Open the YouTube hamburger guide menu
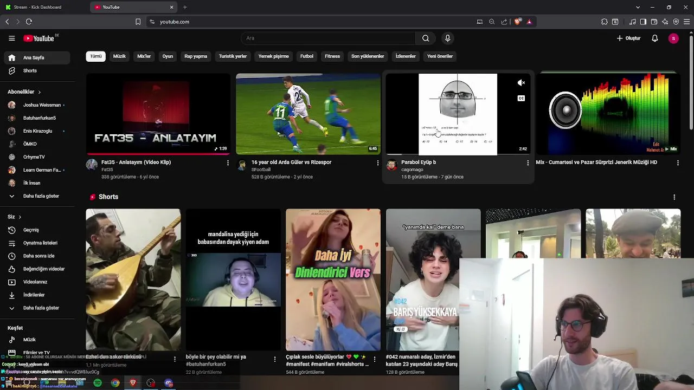 [x=11, y=38]
